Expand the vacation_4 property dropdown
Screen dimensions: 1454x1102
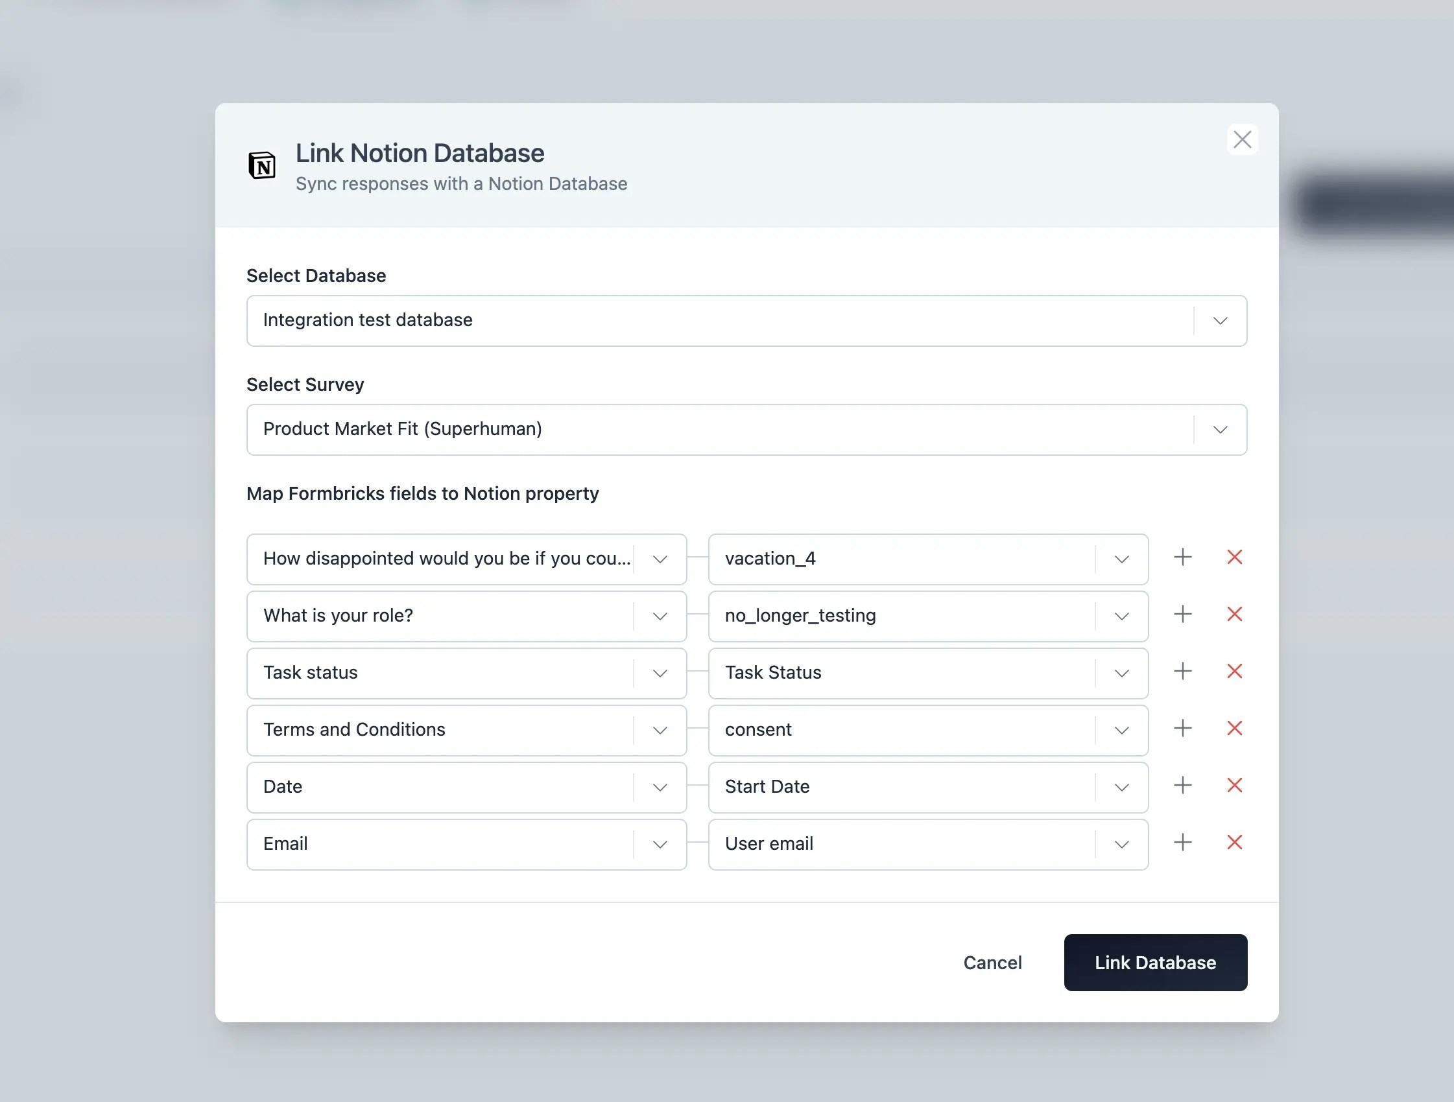tap(1121, 559)
